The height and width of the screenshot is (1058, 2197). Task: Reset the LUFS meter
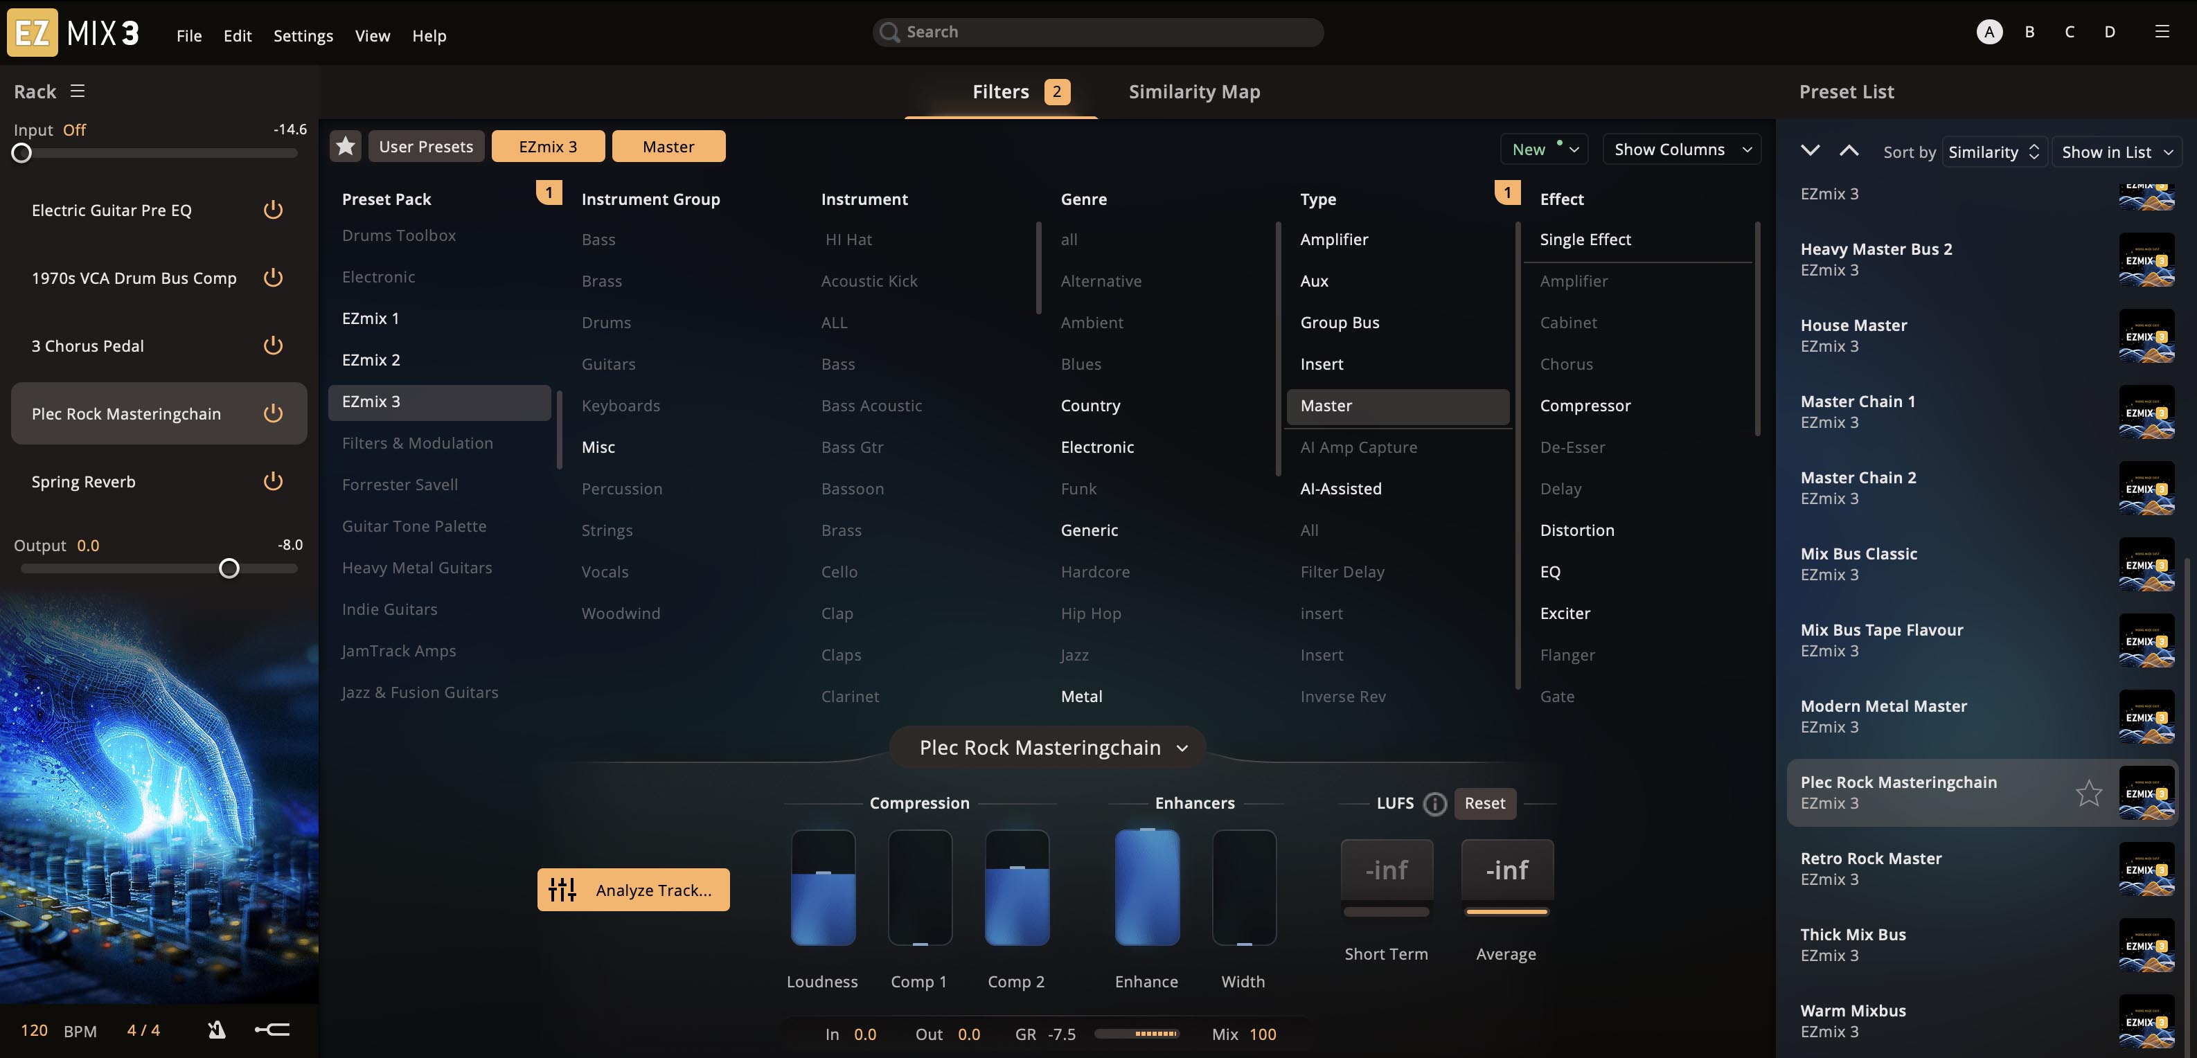point(1485,803)
